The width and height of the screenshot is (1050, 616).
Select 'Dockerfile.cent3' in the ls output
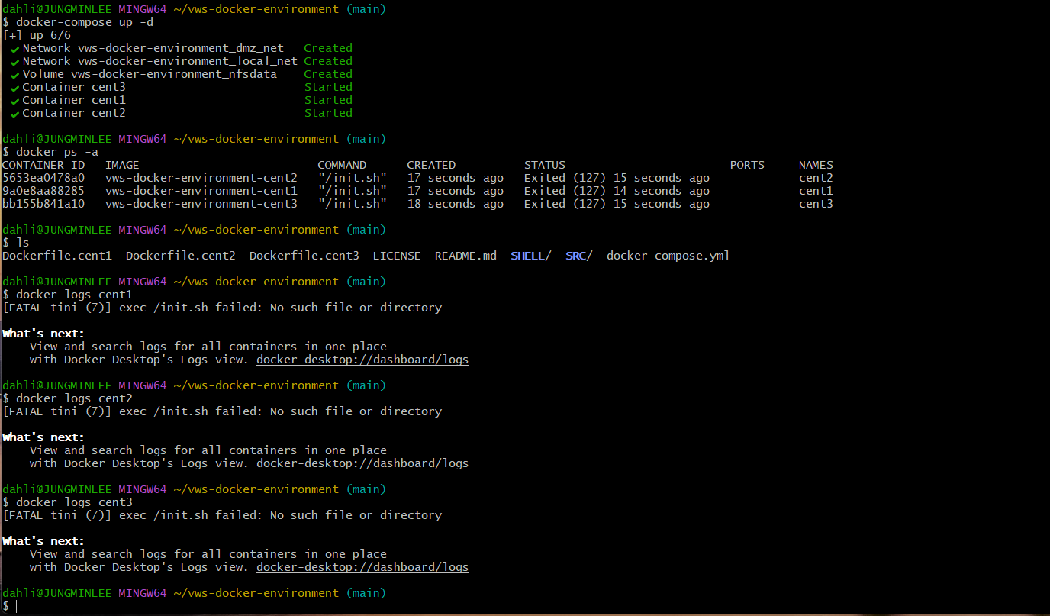[x=304, y=256]
